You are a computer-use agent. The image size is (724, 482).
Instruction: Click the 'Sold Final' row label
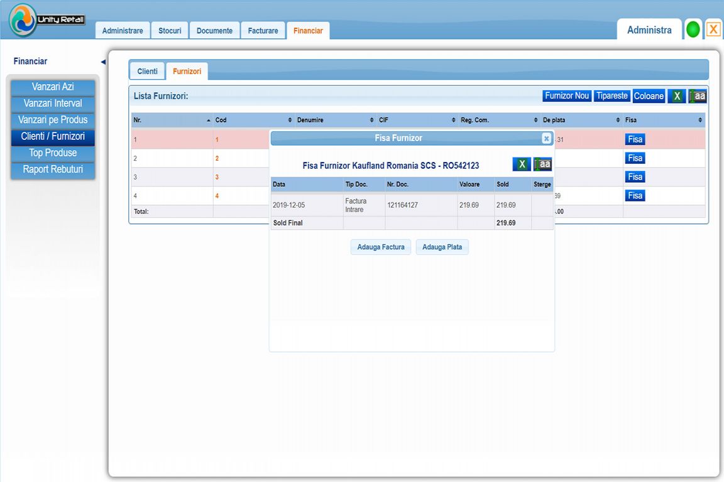click(288, 223)
